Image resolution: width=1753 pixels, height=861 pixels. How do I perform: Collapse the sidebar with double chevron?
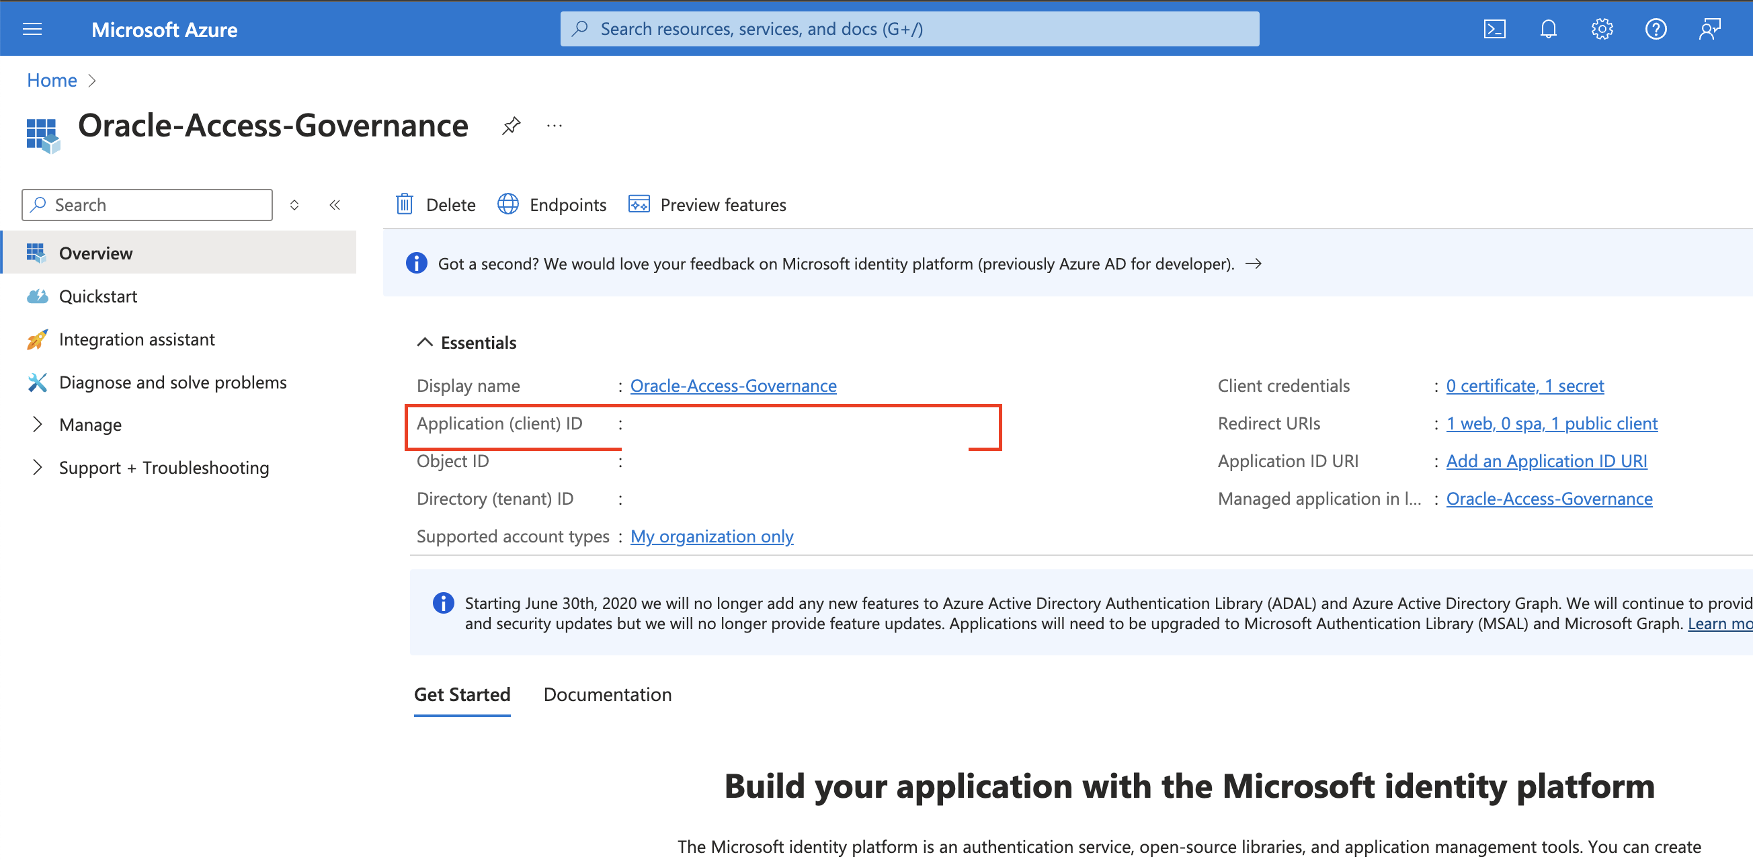click(334, 205)
